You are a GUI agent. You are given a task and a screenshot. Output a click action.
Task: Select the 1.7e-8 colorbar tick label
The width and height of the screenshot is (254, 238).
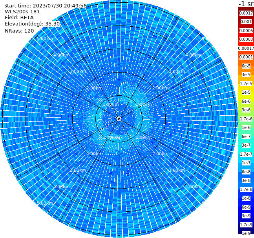point(246,189)
